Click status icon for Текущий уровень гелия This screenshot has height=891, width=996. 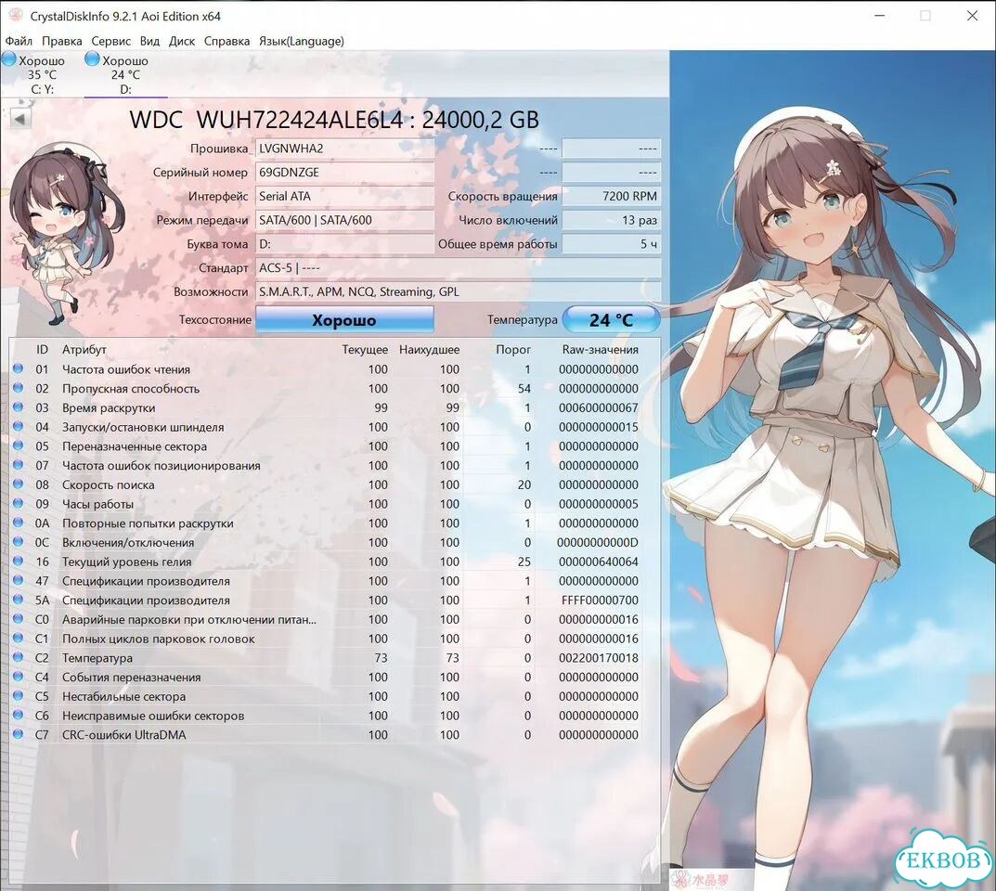click(18, 561)
